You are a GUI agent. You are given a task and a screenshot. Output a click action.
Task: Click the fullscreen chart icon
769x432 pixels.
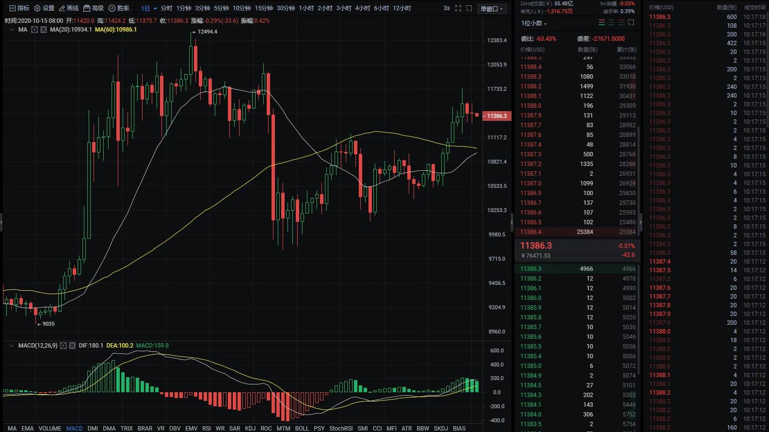(458, 8)
